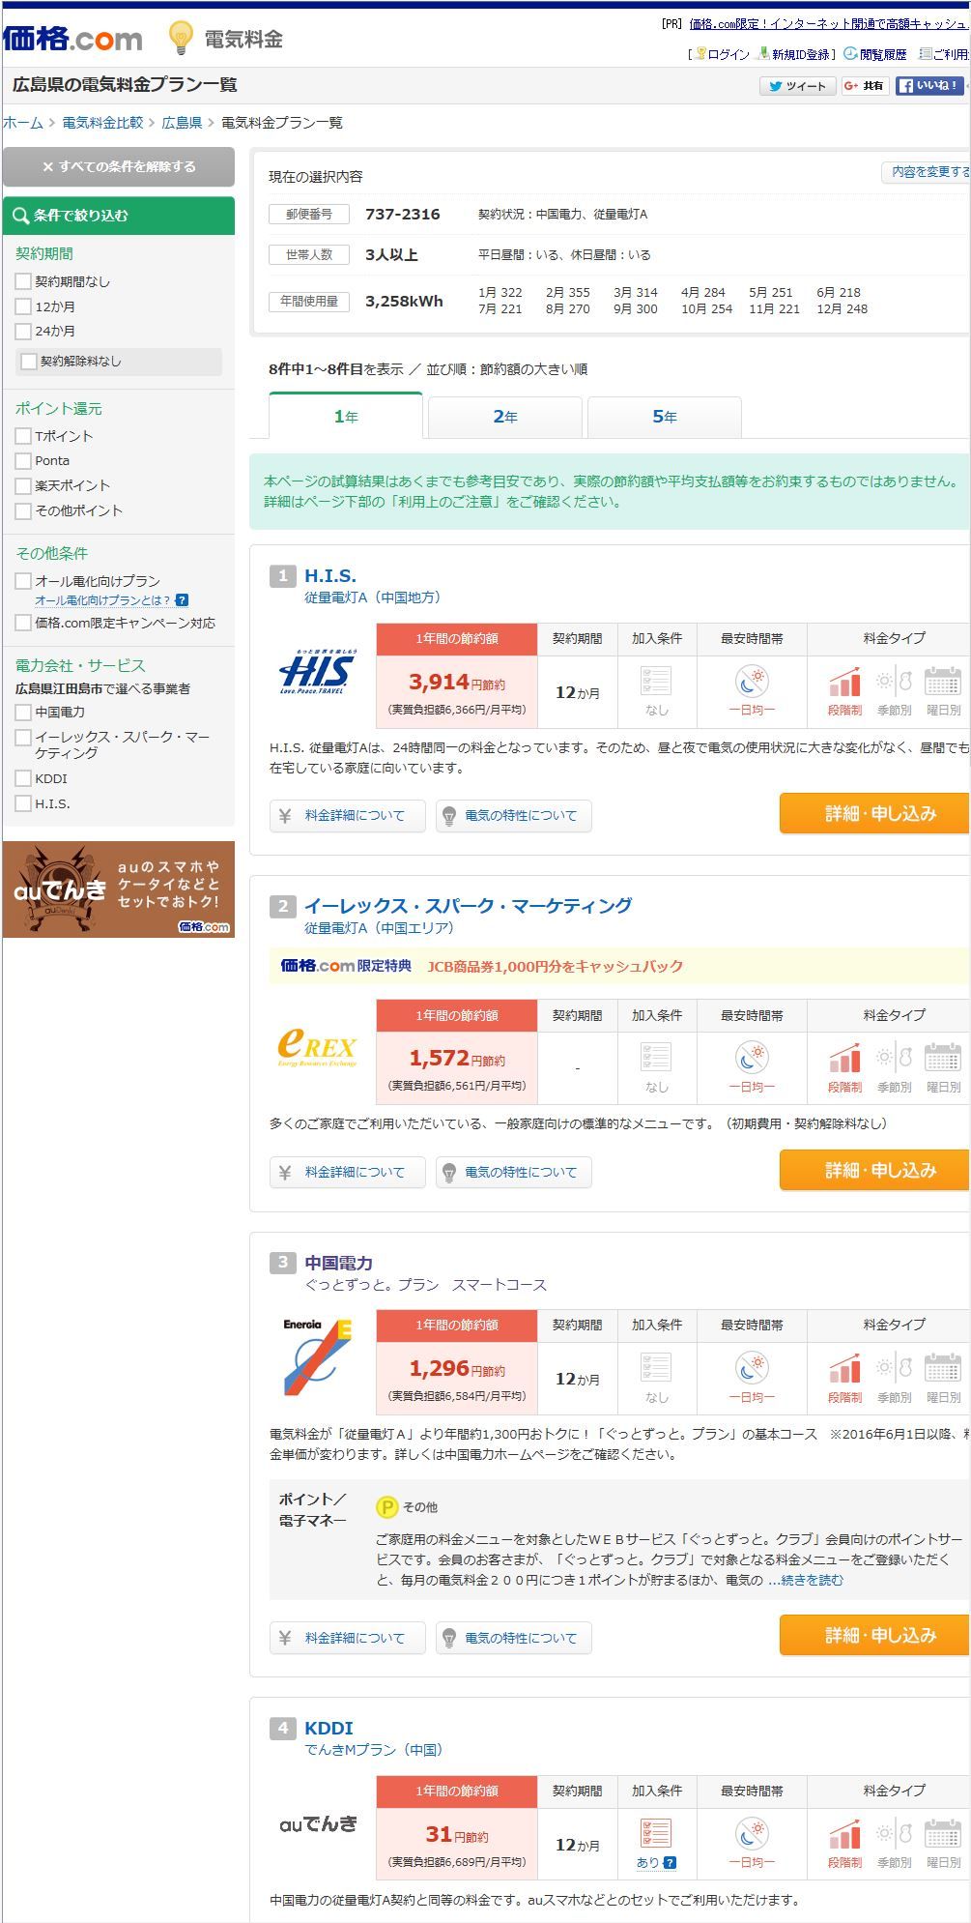Check the イーレックス・スパーク・マーケティング checkbox
971x1923 pixels.
click(23, 738)
